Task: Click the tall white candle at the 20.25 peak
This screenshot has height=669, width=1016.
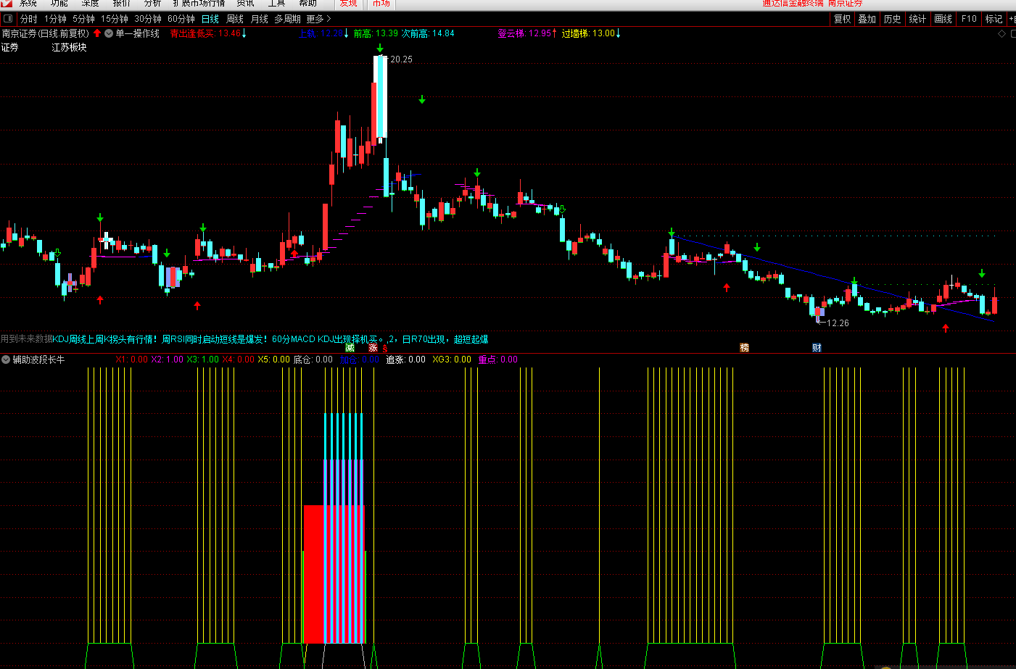Action: click(x=380, y=97)
